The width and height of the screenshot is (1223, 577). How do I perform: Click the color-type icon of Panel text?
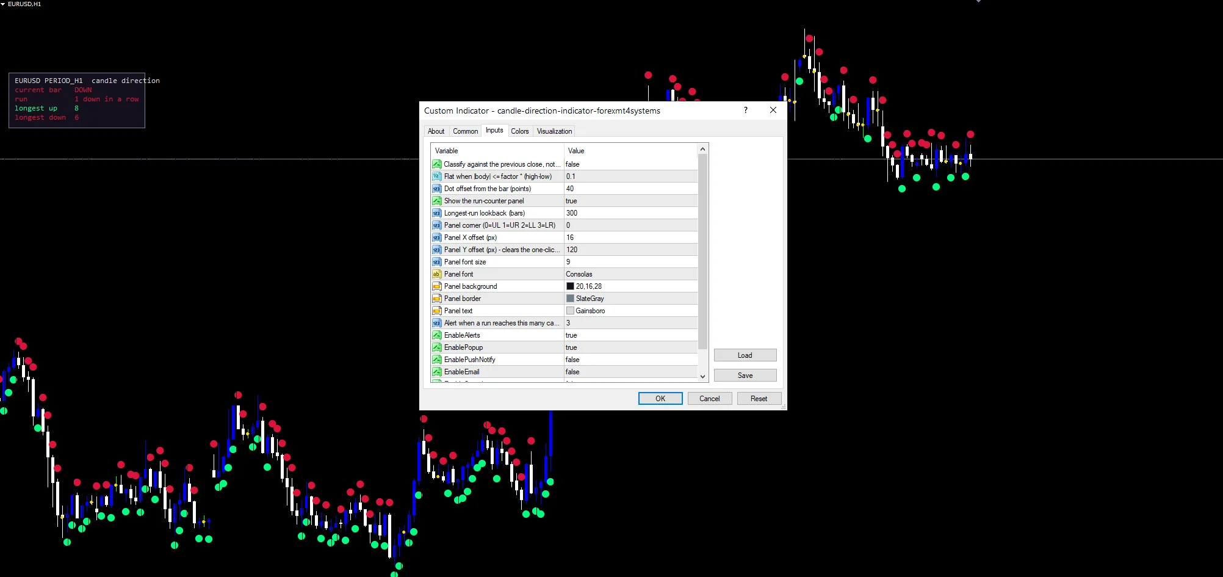pos(436,311)
